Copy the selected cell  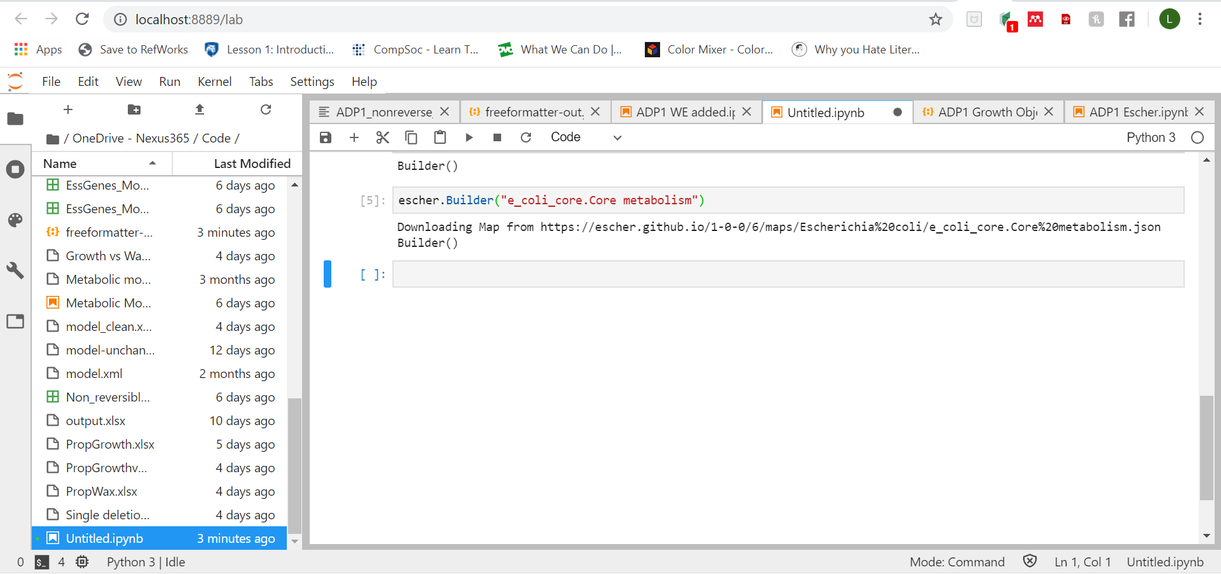point(411,137)
